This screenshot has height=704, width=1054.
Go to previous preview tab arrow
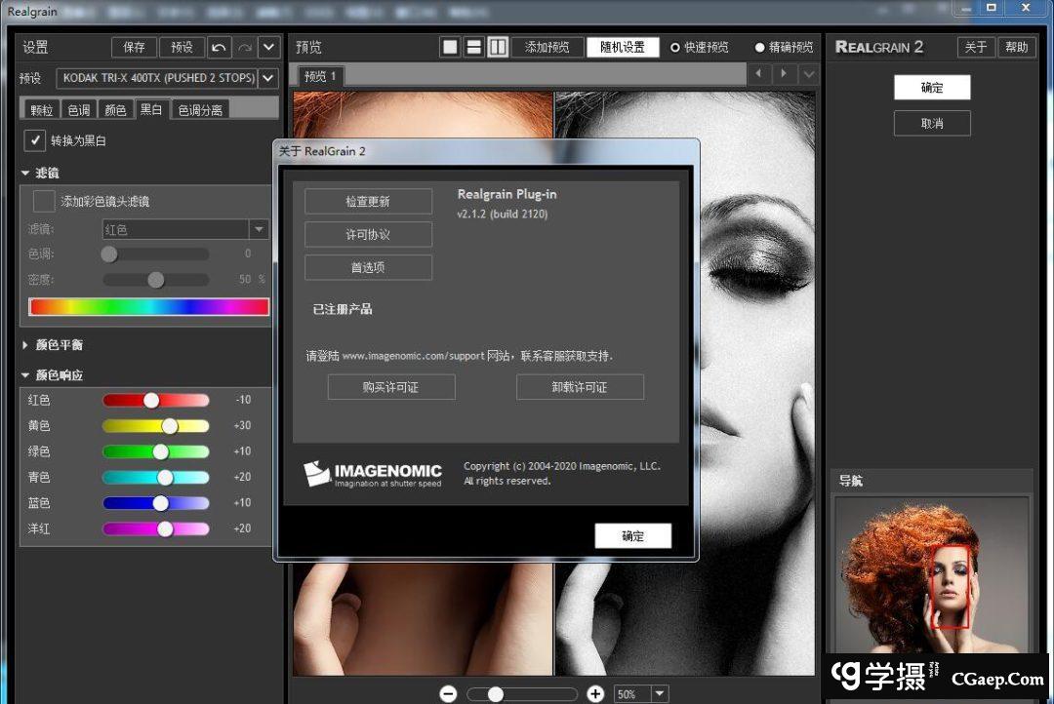point(759,74)
